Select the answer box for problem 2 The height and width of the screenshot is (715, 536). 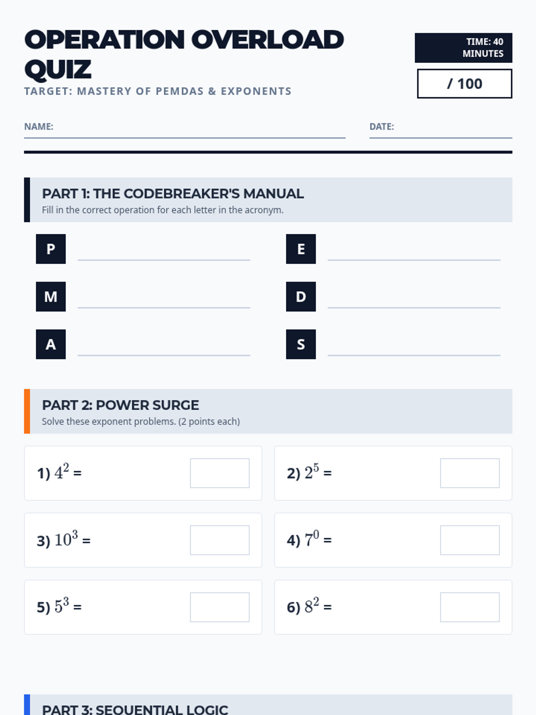[x=470, y=473]
